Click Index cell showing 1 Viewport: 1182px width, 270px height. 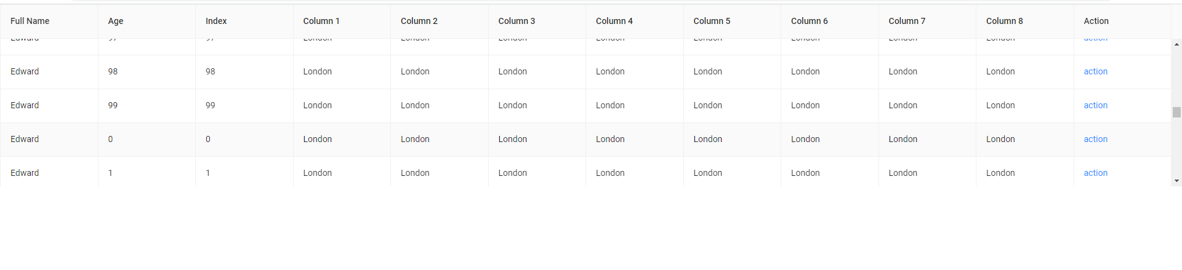coord(208,173)
